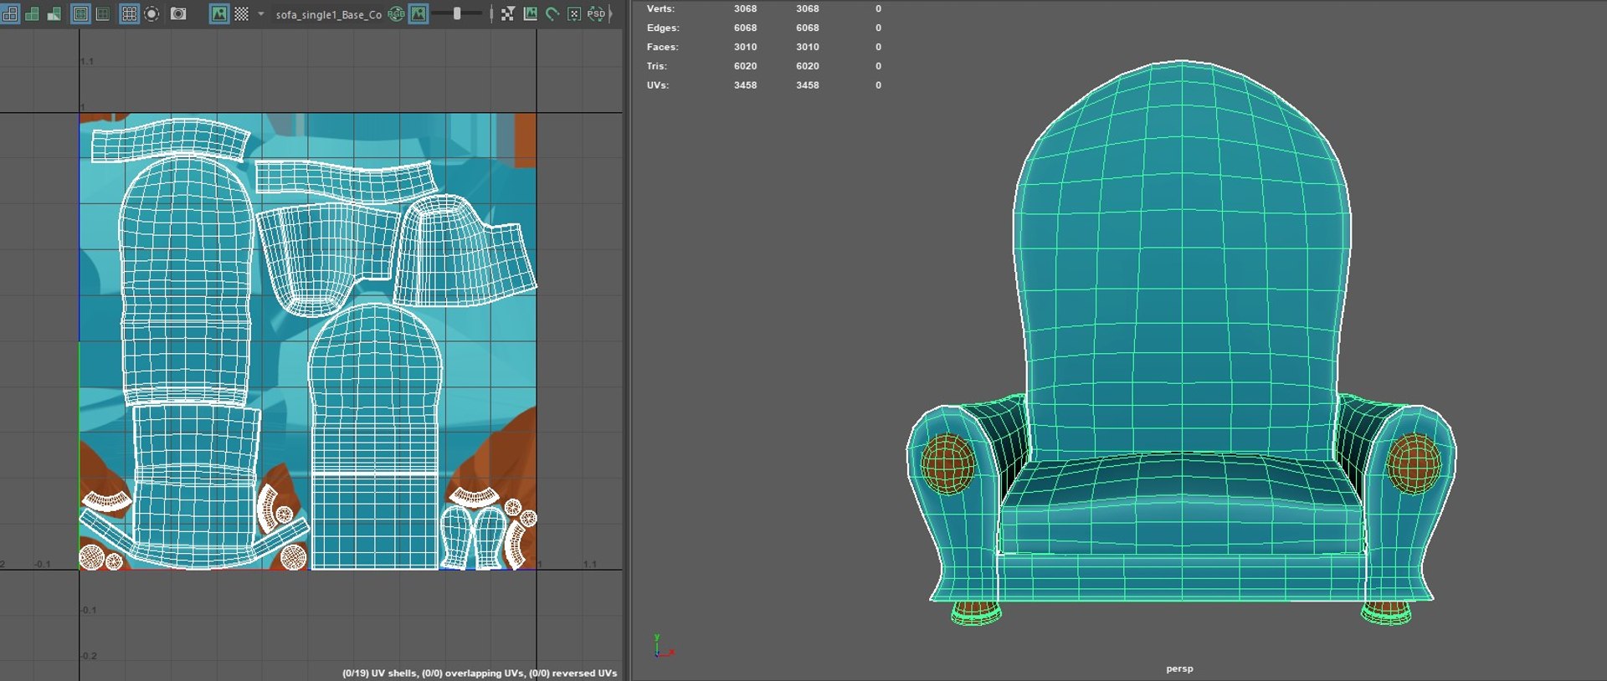Screen dimensions: 1607x681
Task: Toggle the dim image icon
Action: (x=418, y=14)
